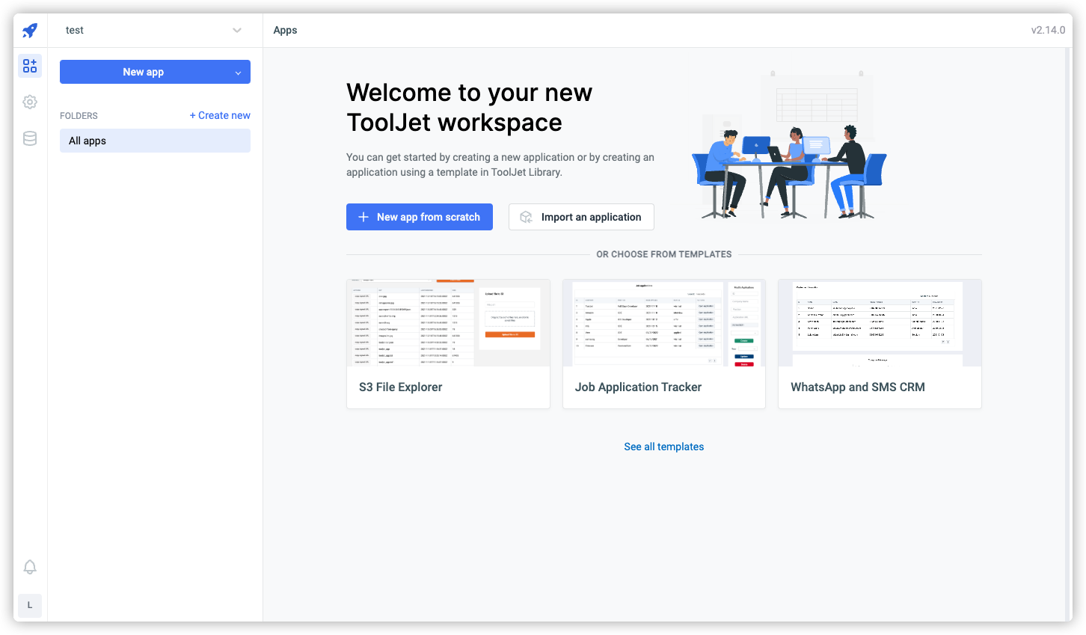Click New app from scratch button
The image size is (1086, 635).
pos(420,217)
